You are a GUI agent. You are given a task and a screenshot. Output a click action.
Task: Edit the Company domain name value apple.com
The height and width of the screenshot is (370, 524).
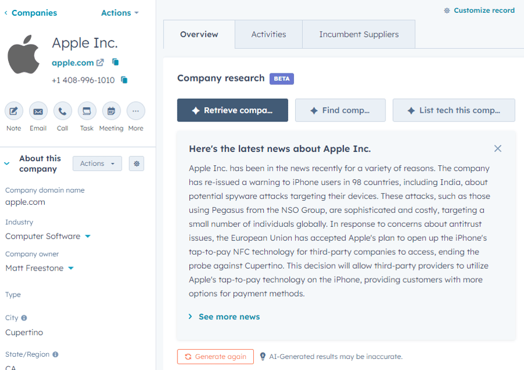(x=25, y=202)
